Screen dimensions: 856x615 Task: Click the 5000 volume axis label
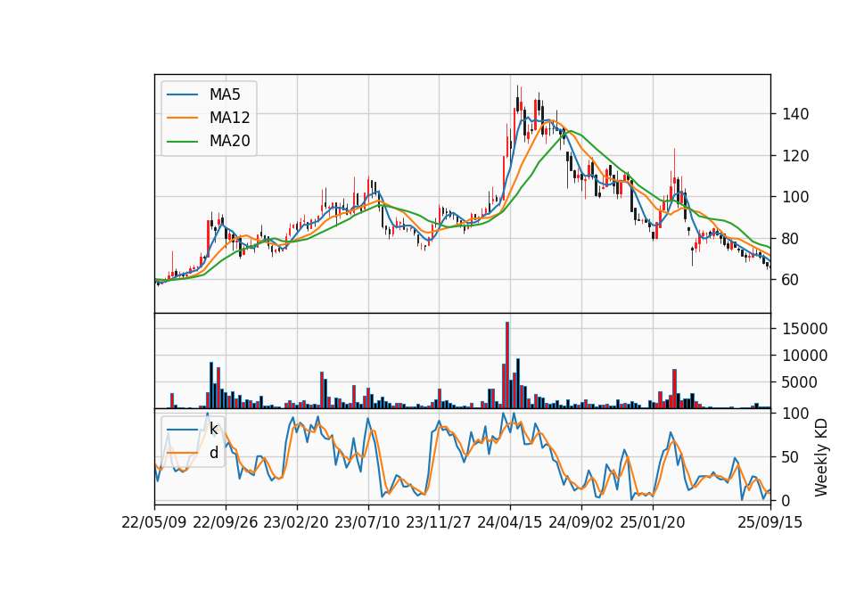coord(800,382)
